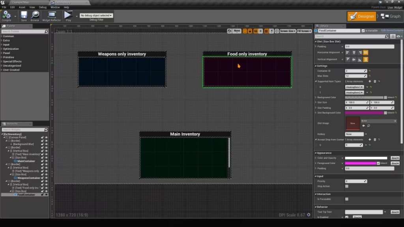Set horizontal alignment to left
Viewport: 404px width, 227px height.
[348, 52]
